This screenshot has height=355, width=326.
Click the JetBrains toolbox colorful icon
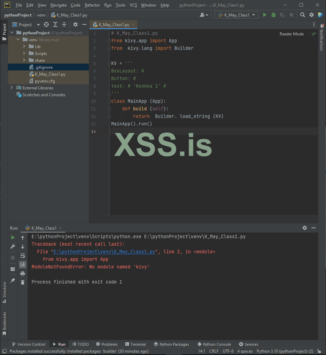pos(321,15)
